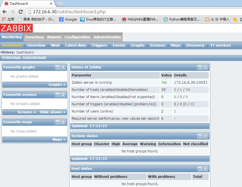242x187 pixels.
Task: Click the address bar URL field
Action: [x=134, y=12]
